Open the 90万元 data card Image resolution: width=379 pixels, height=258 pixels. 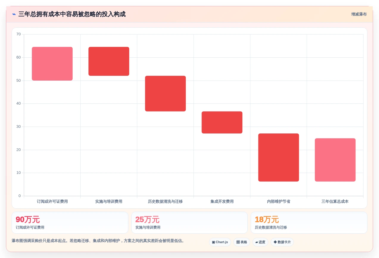pyautogui.click(x=70, y=223)
